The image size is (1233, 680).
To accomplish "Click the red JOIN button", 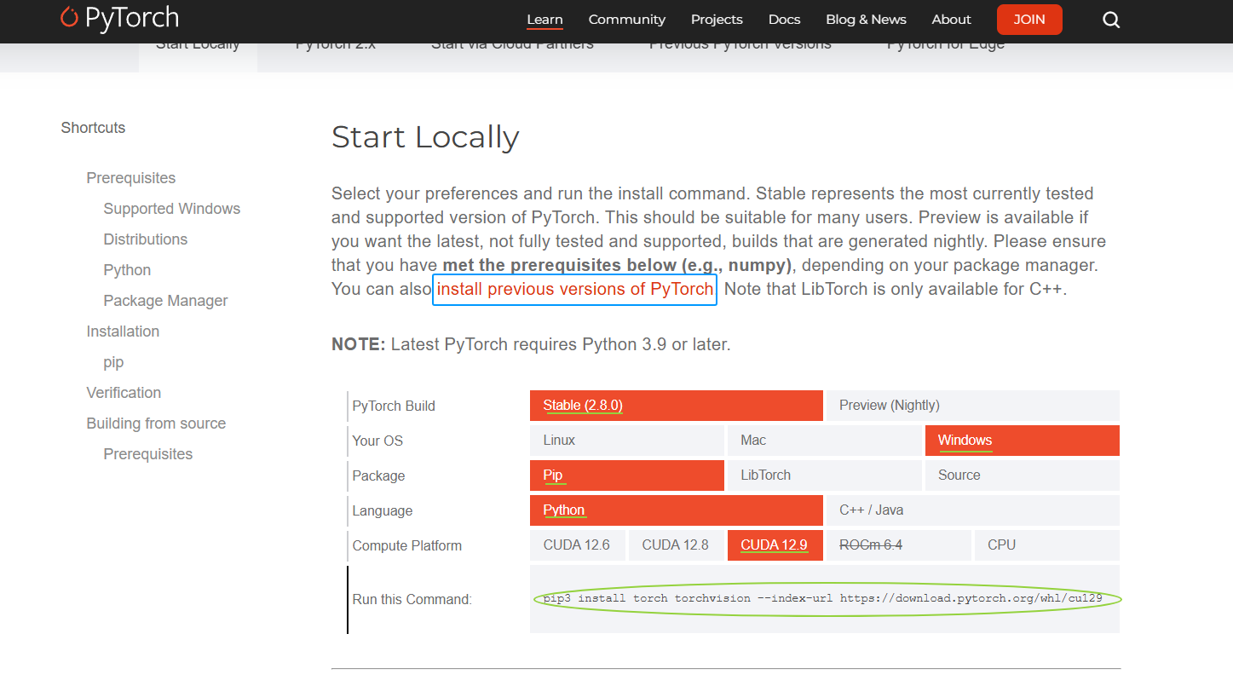I will click(x=1029, y=20).
